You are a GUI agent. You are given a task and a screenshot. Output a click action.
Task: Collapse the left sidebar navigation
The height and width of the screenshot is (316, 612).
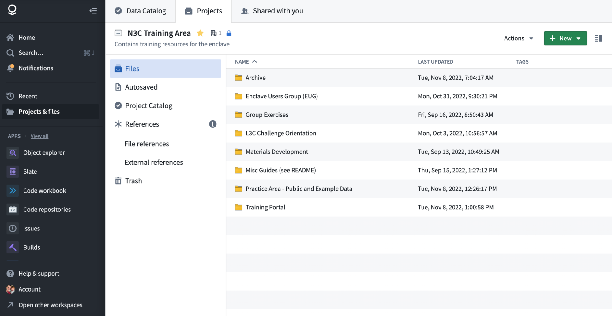click(93, 11)
